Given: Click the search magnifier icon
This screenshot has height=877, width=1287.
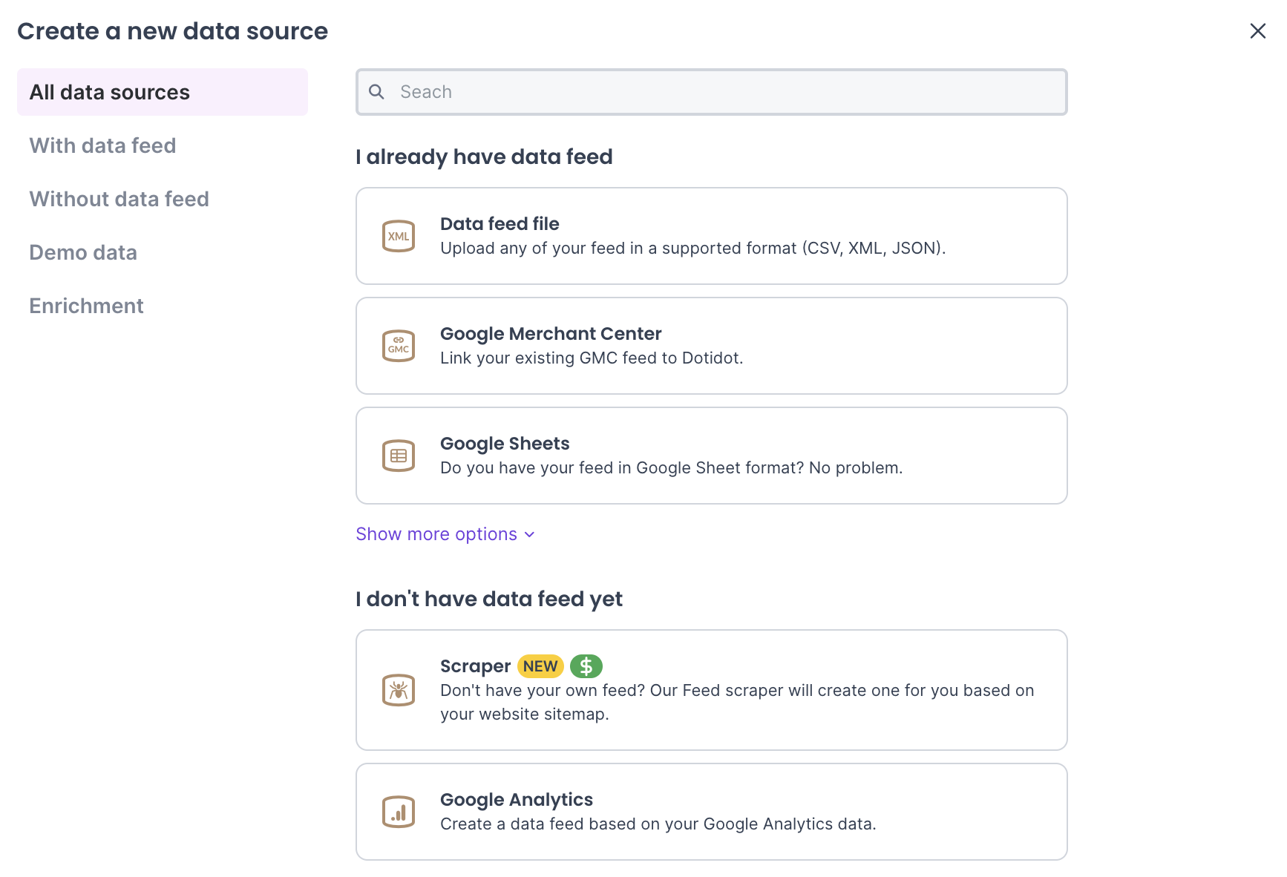Looking at the screenshot, I should click(x=377, y=92).
